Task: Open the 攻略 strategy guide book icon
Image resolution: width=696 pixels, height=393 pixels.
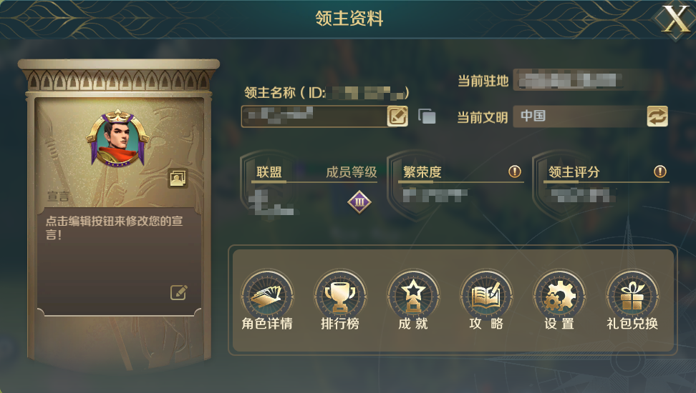Action: pyautogui.click(x=486, y=296)
